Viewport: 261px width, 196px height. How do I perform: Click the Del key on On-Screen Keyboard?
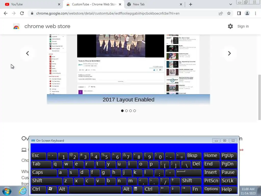pyautogui.click(x=197, y=164)
